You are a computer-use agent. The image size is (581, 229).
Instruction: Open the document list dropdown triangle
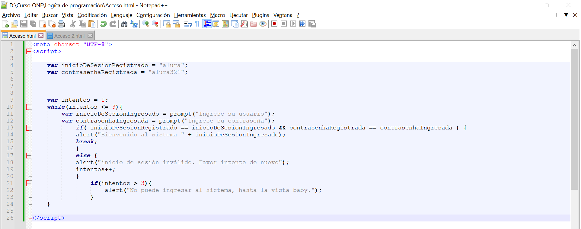pyautogui.click(x=566, y=15)
